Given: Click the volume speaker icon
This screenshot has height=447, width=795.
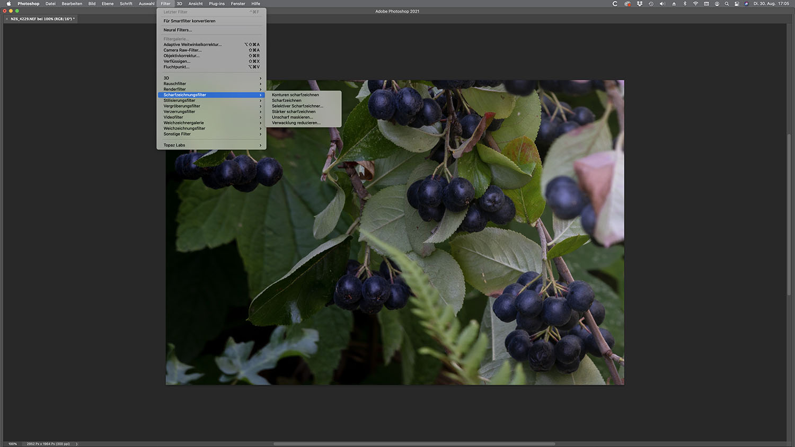Looking at the screenshot, I should pyautogui.click(x=662, y=4).
